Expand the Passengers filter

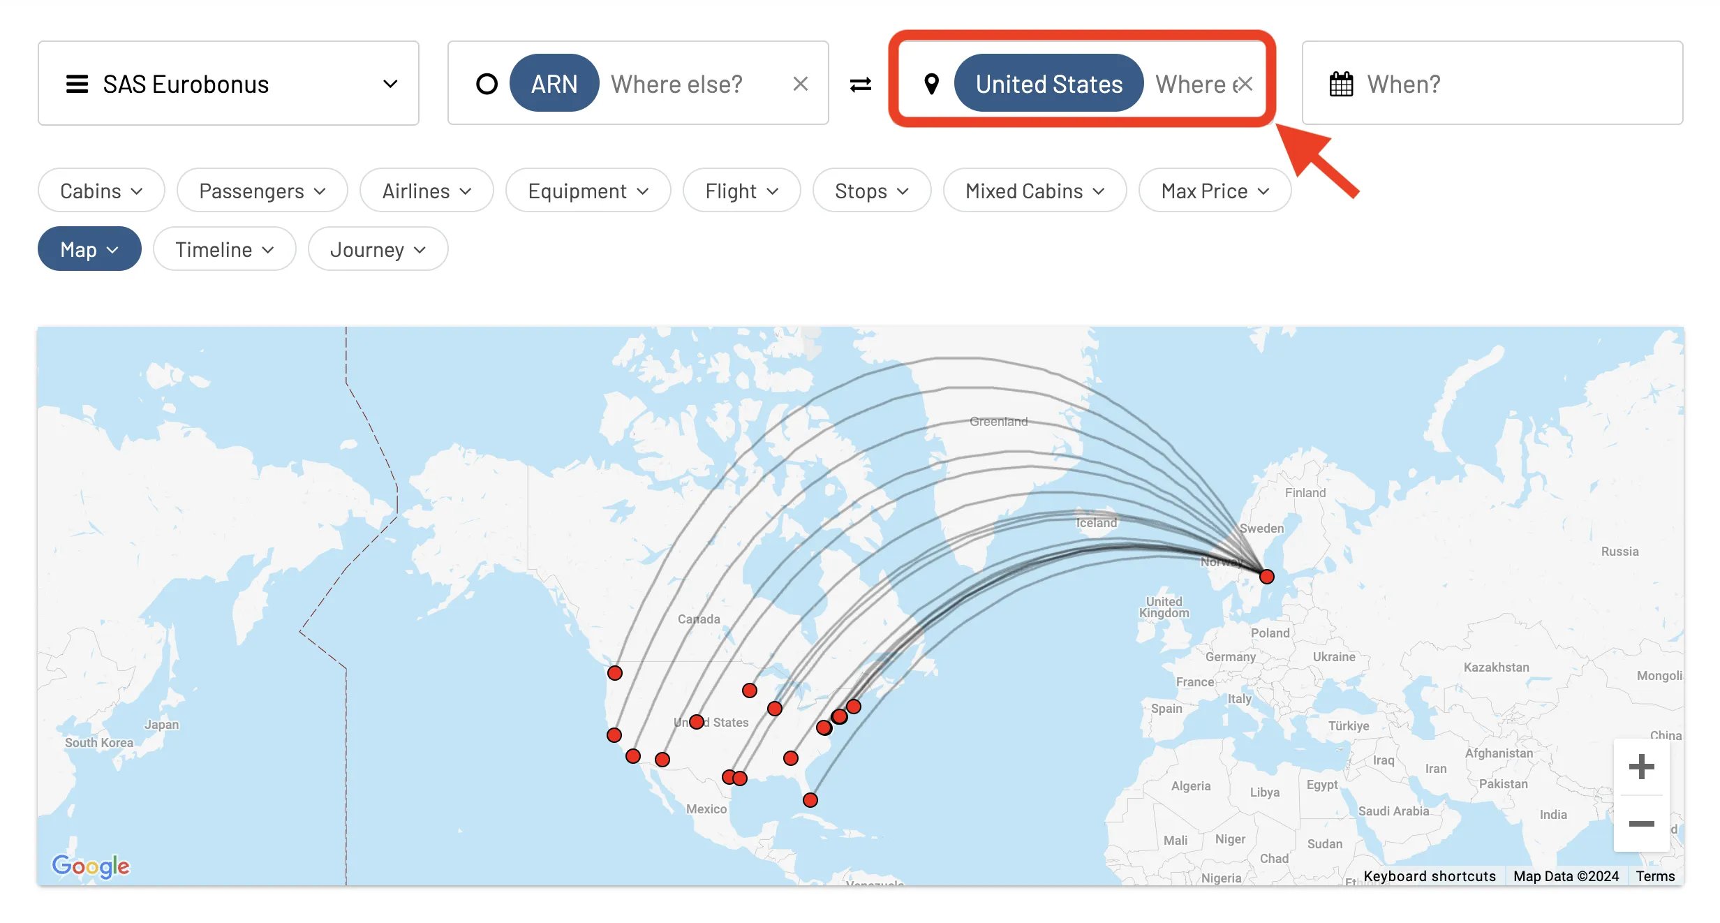click(262, 191)
